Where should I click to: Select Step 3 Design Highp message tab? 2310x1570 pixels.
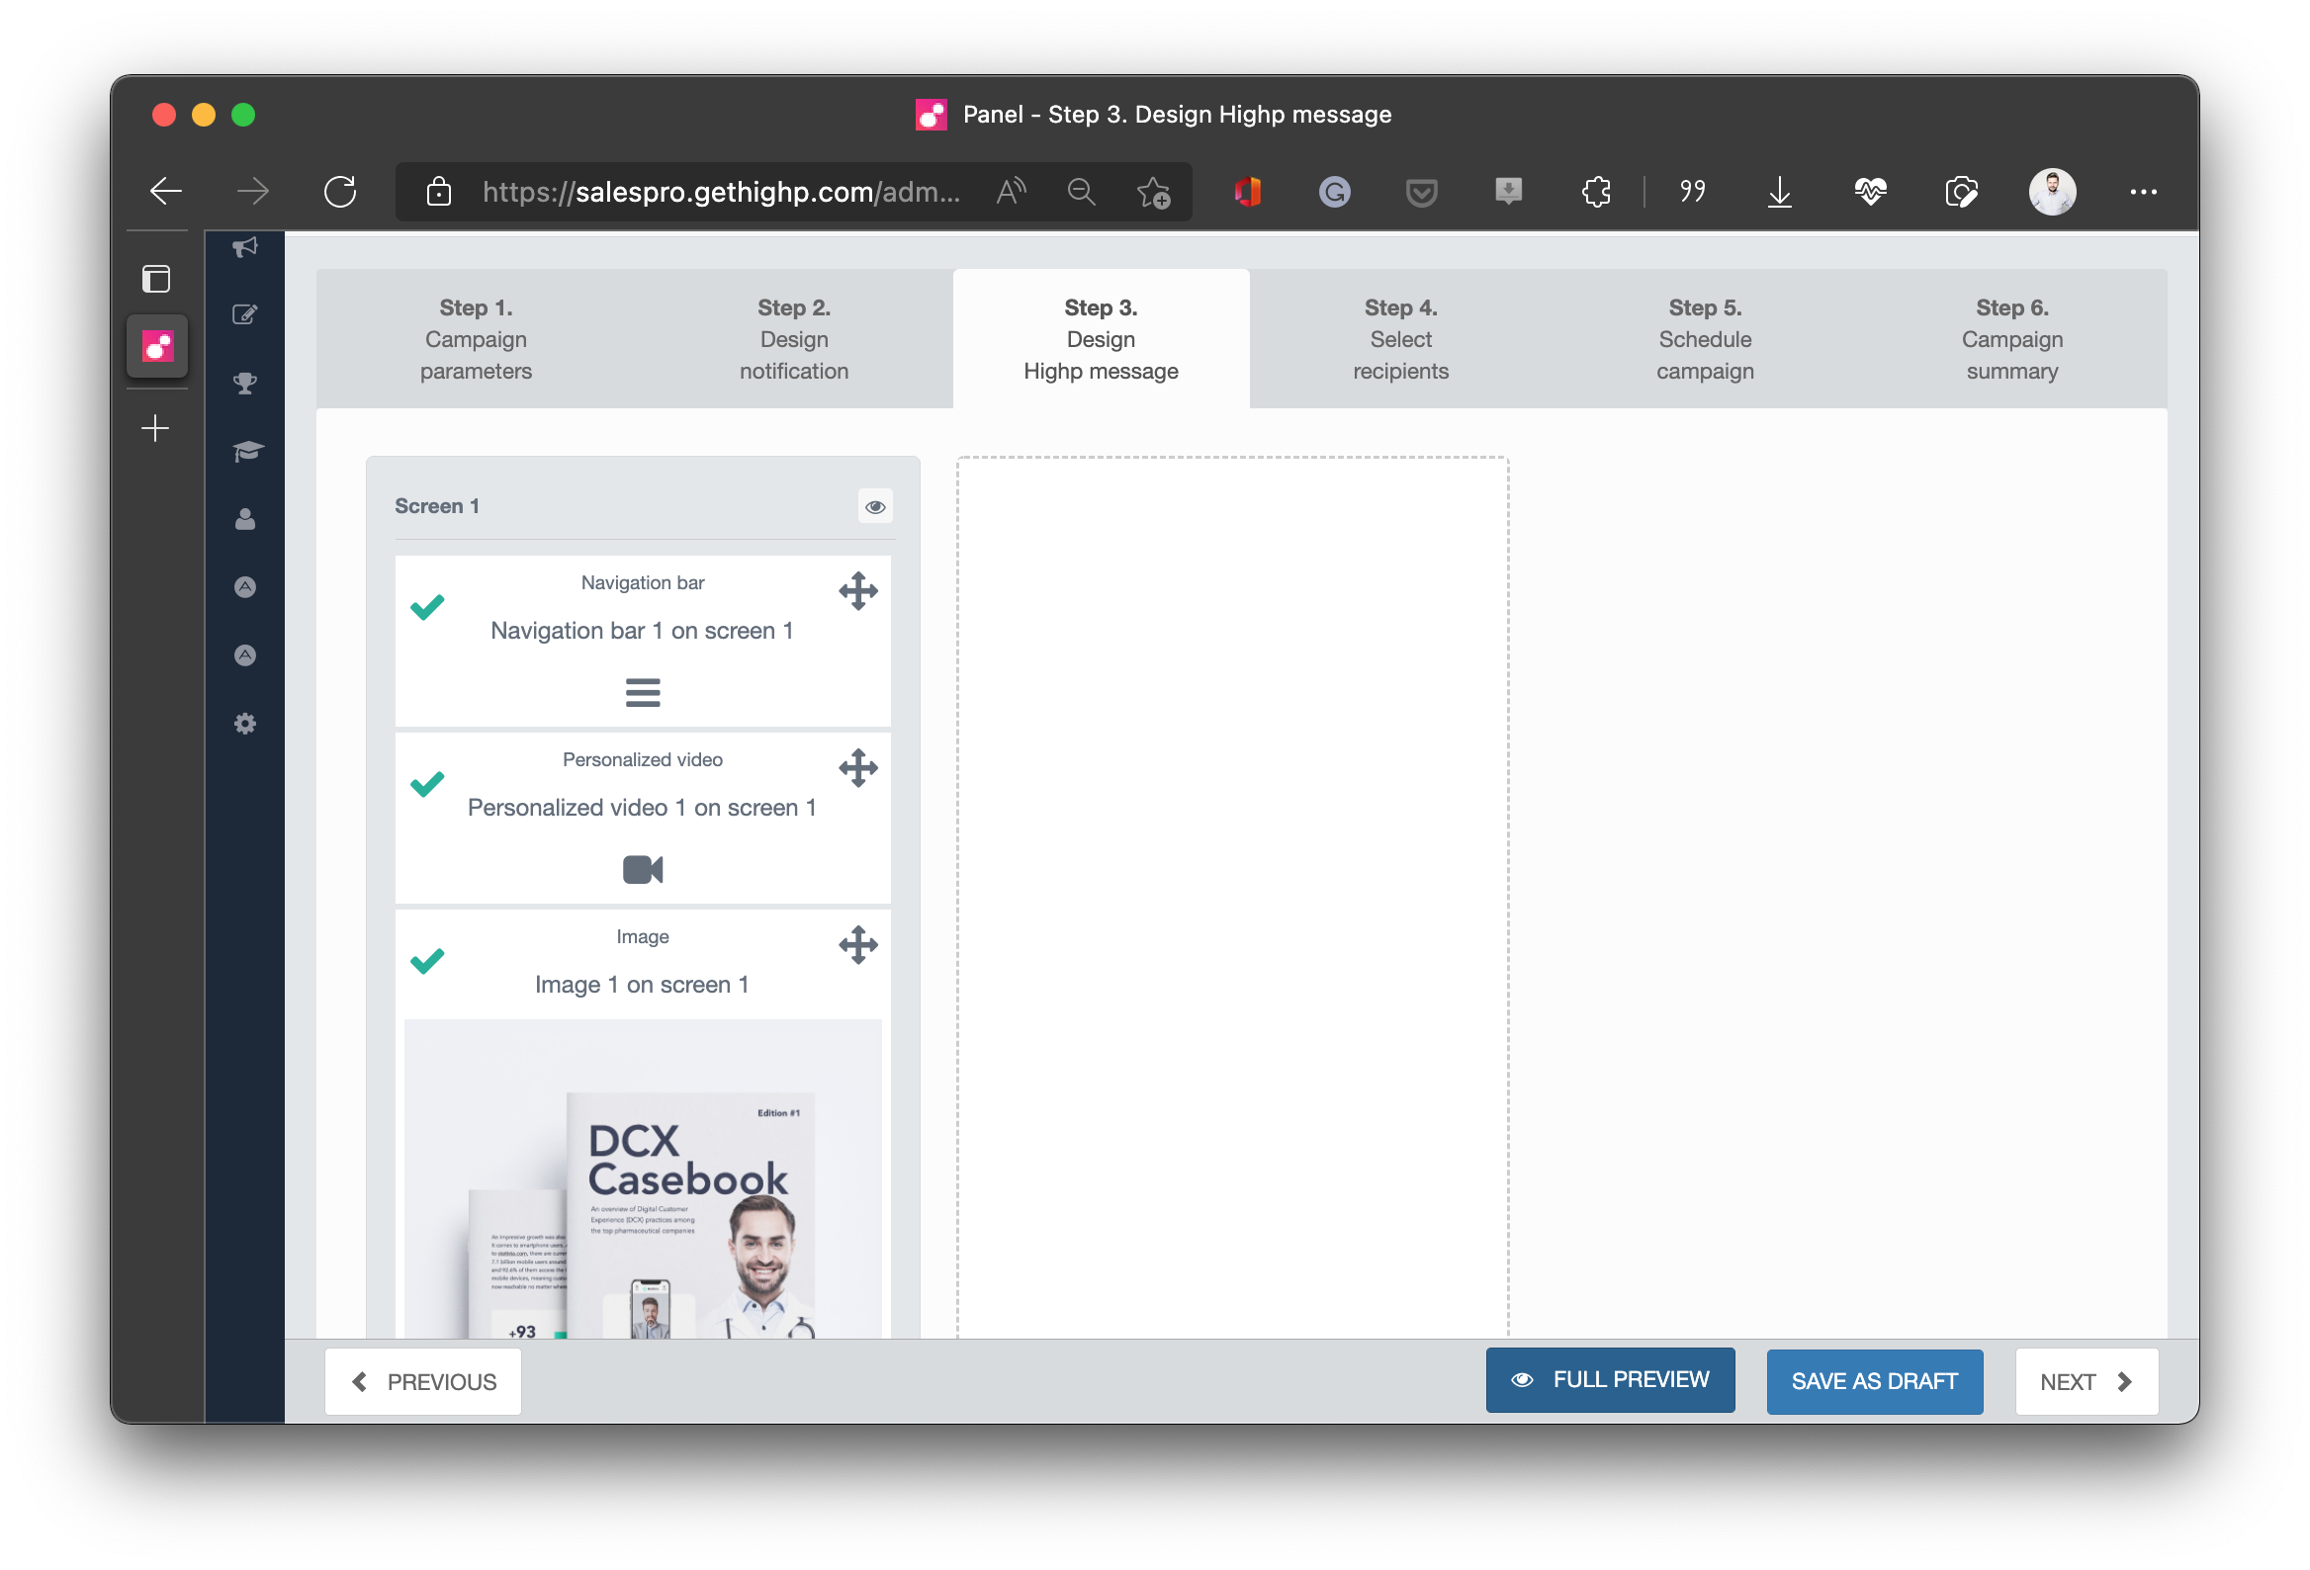pyautogui.click(x=1101, y=339)
